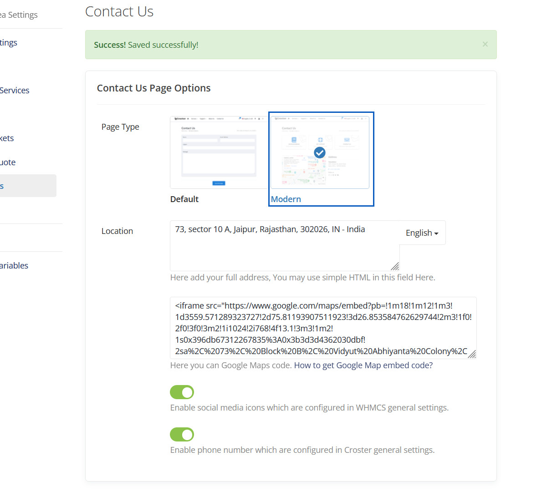Viewport: 547px width, 492px height.
Task: Click the Modern page type label
Action: click(286, 199)
